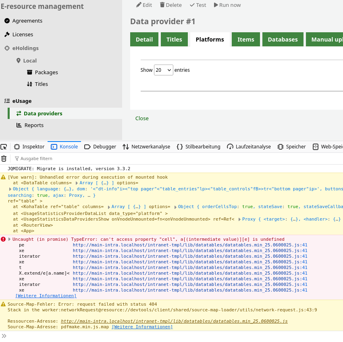
Task: Expand the TypeError uncaught error details
Action: 10,239
